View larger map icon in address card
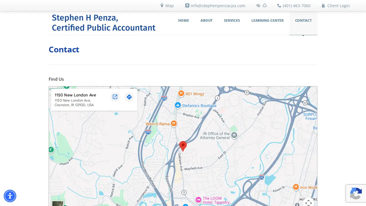 coord(115,97)
